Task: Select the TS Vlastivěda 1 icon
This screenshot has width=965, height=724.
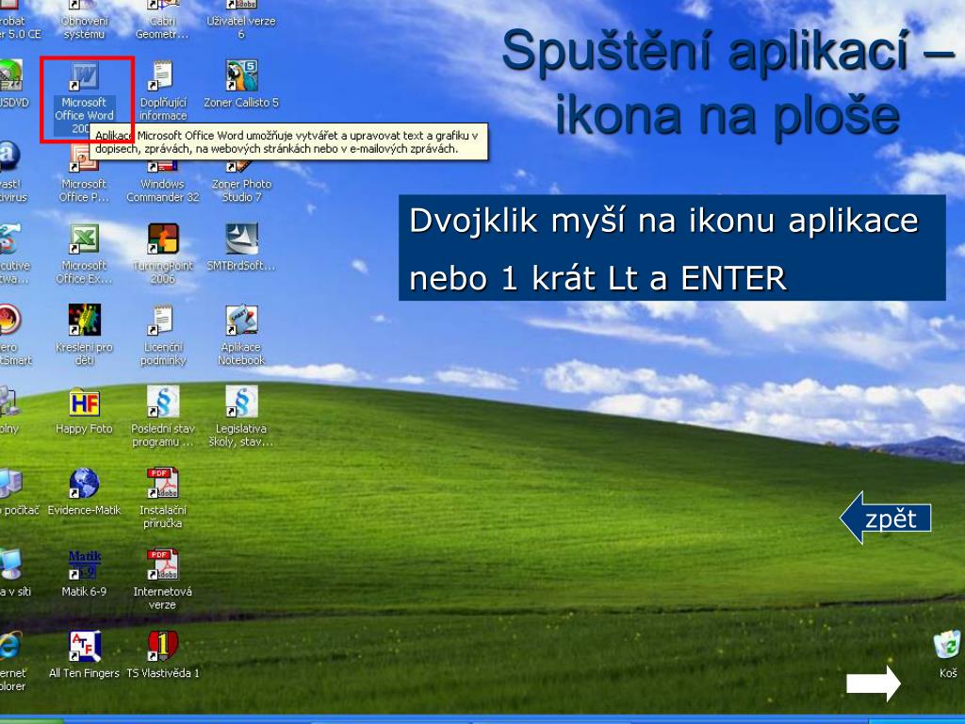Action: coord(162,647)
